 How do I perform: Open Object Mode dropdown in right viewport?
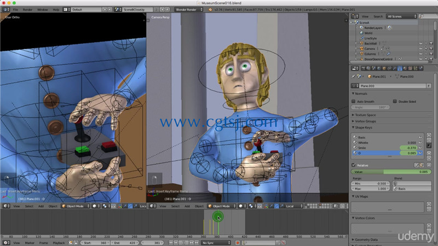coord(222,206)
